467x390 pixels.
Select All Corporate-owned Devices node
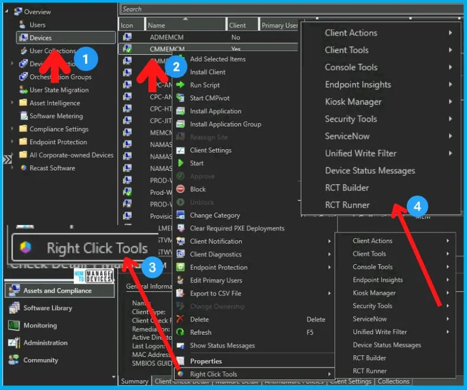pos(71,155)
